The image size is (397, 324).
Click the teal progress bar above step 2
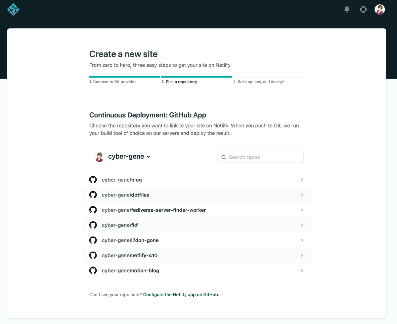point(197,76)
